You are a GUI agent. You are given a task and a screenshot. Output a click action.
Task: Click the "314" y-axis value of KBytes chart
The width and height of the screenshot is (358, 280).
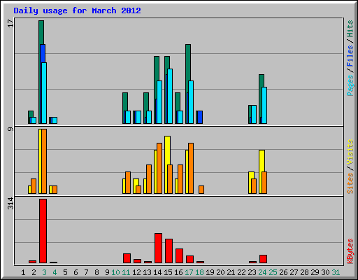click(10, 203)
